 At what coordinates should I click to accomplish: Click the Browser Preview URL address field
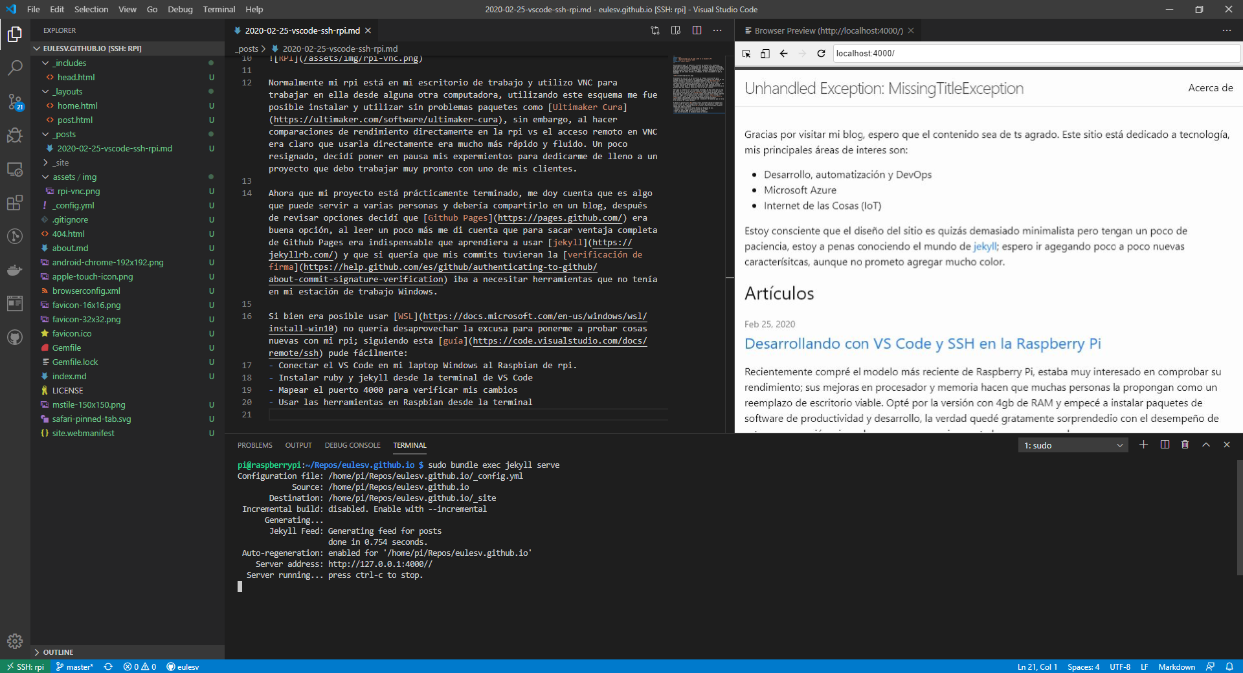point(1036,54)
